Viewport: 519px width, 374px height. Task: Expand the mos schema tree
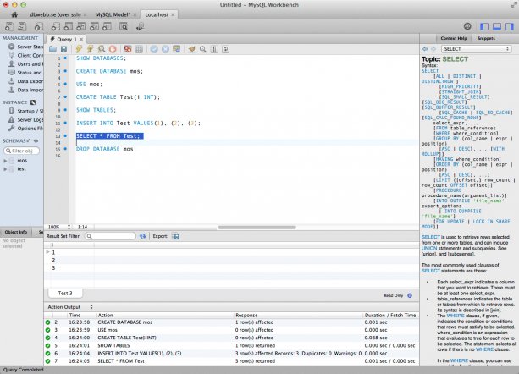click(x=5, y=161)
